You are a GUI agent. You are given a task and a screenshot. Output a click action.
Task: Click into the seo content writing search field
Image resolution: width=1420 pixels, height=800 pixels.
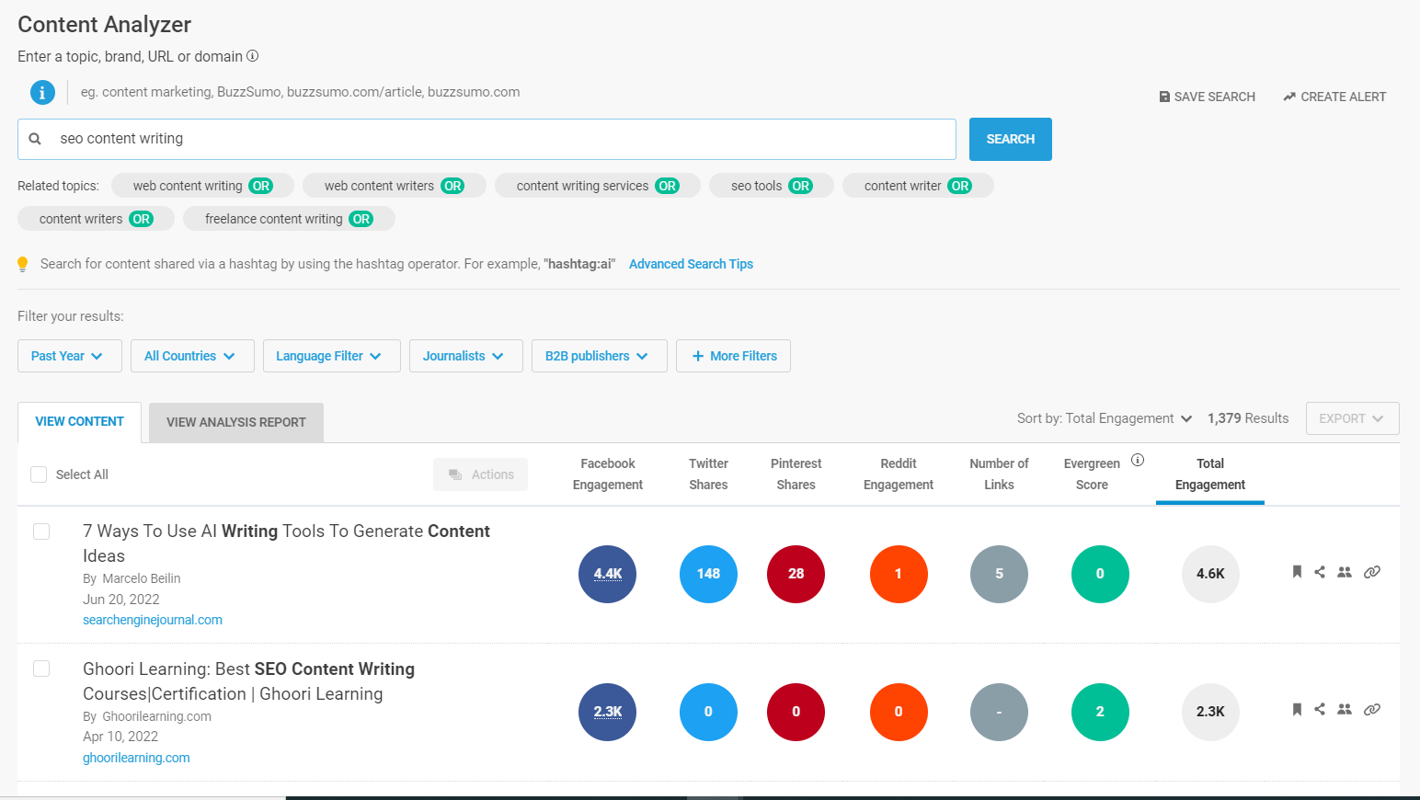pyautogui.click(x=497, y=139)
